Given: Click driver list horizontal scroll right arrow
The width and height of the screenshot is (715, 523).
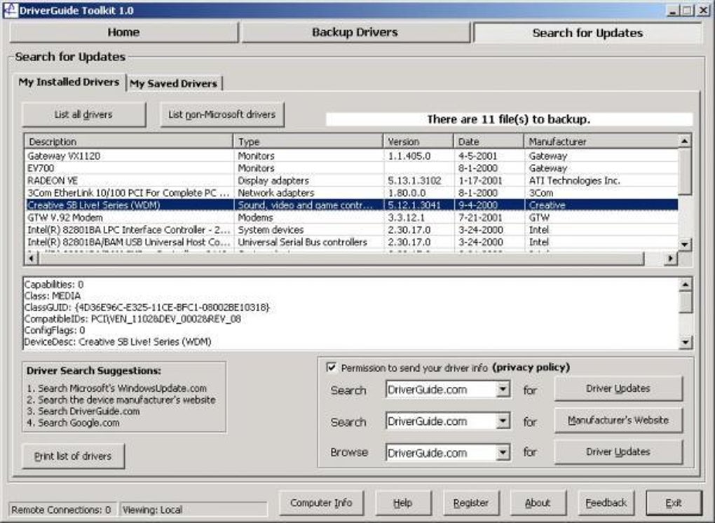Looking at the screenshot, I should pyautogui.click(x=670, y=259).
